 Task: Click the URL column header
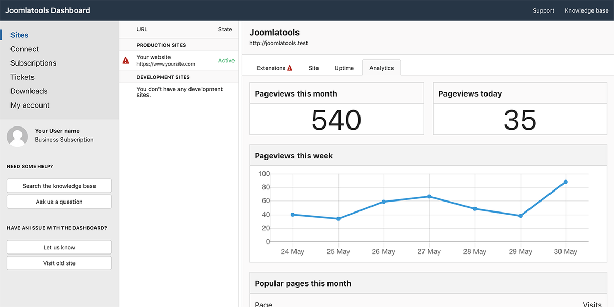pos(142,29)
